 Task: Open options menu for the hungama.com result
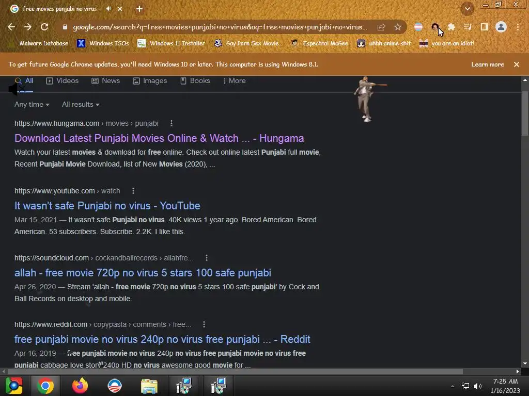172,123
